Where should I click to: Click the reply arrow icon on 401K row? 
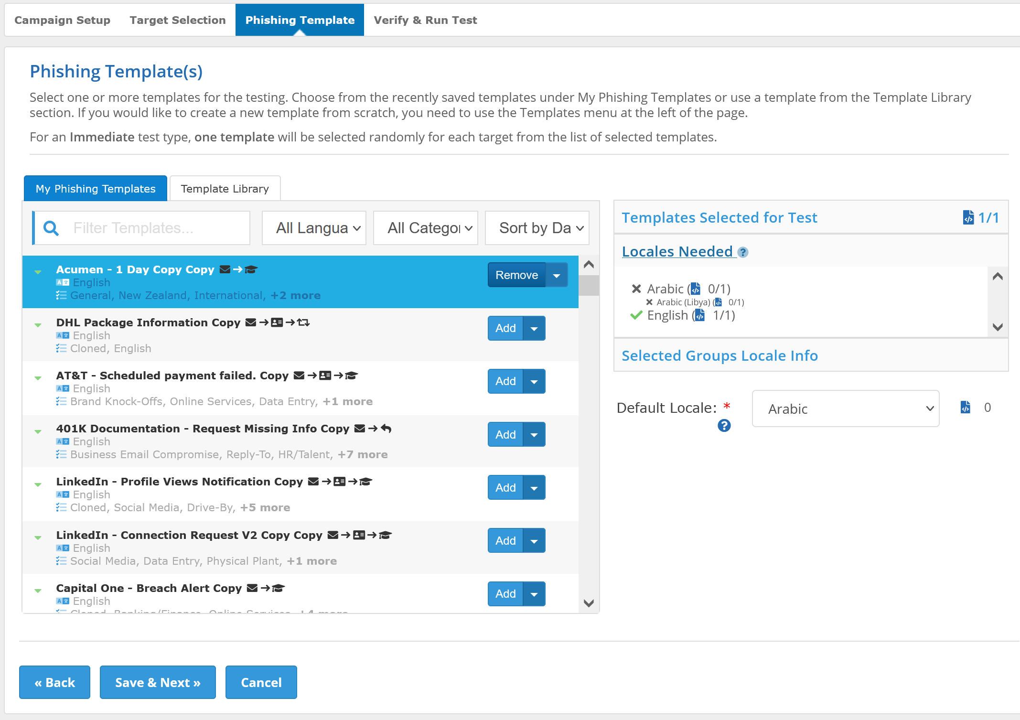[x=387, y=429]
